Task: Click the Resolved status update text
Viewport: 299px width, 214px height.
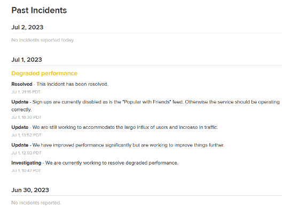Action: coord(60,84)
